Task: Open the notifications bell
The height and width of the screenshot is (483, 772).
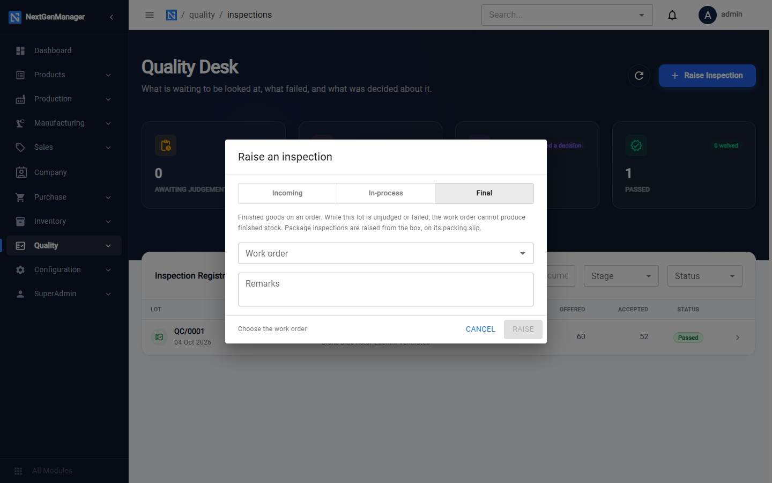Action: (x=672, y=15)
